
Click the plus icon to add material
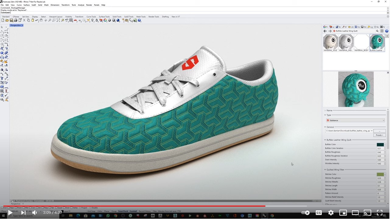click(x=387, y=36)
